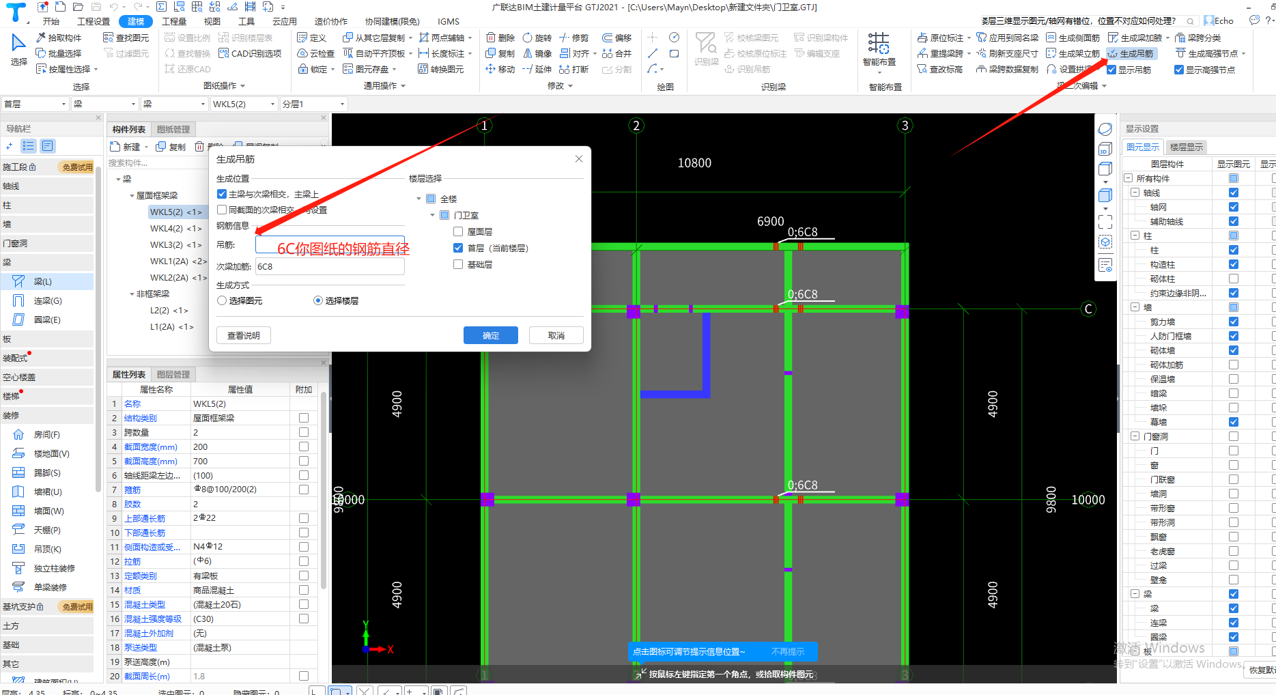Collapse 所有构件 display tree
The height and width of the screenshot is (695, 1276).
pyautogui.click(x=1129, y=178)
